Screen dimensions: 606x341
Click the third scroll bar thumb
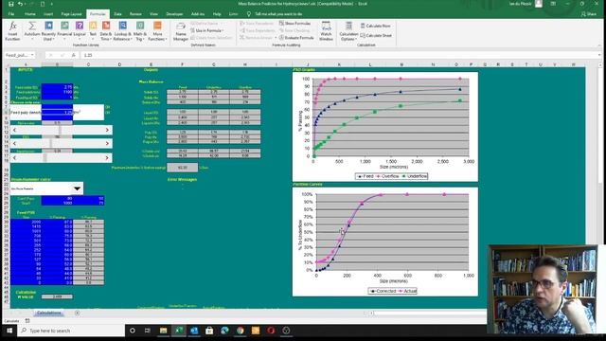(45, 158)
